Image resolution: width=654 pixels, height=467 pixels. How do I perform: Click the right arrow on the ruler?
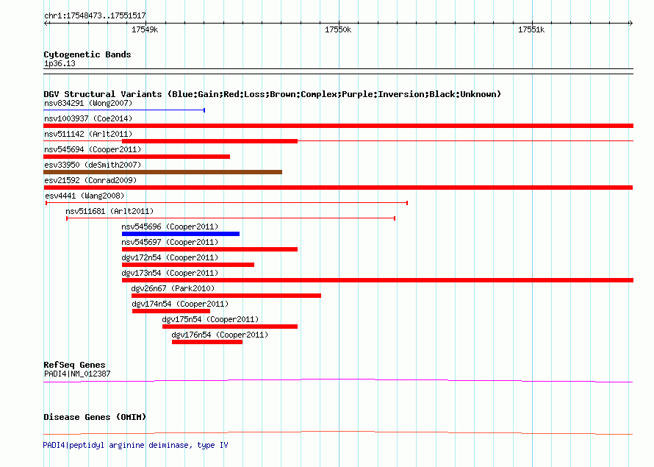click(630, 24)
